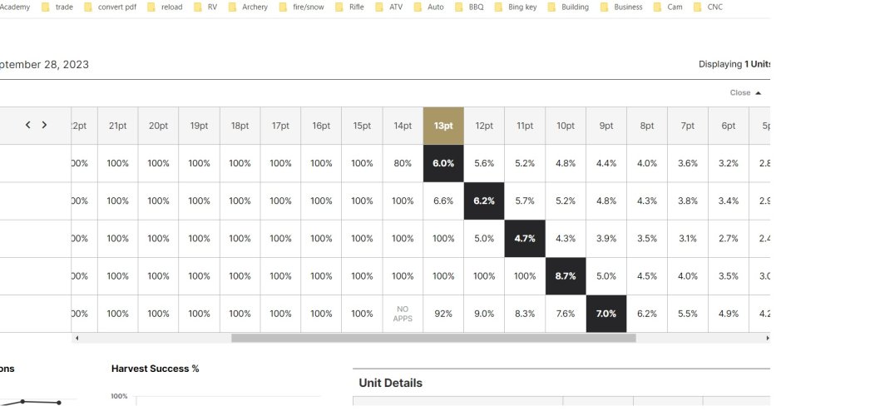
Task: Open the Building bookmarks folder
Action: [x=568, y=7]
